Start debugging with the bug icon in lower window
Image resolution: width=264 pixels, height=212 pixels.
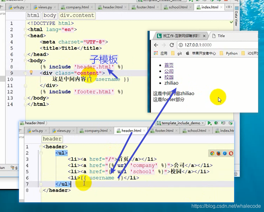point(216,123)
